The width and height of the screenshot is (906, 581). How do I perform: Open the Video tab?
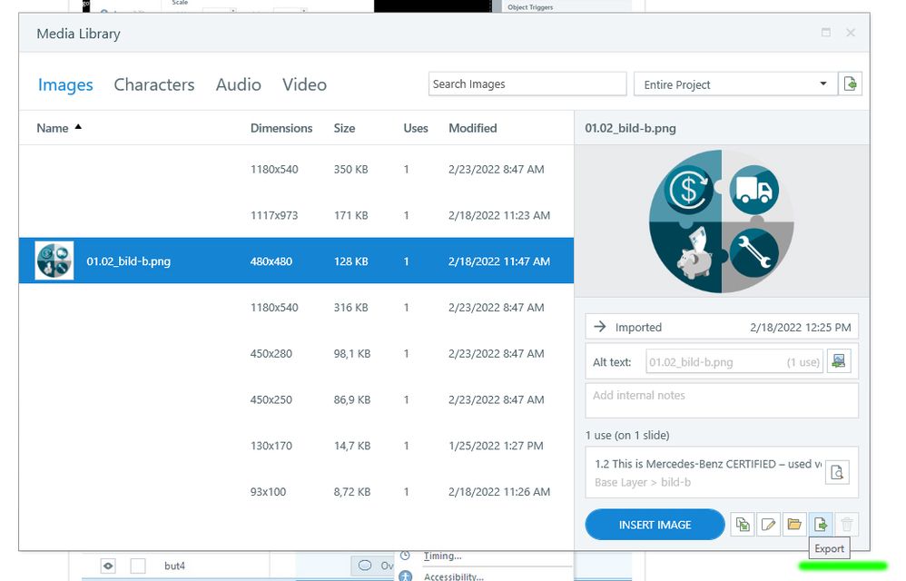pos(304,84)
